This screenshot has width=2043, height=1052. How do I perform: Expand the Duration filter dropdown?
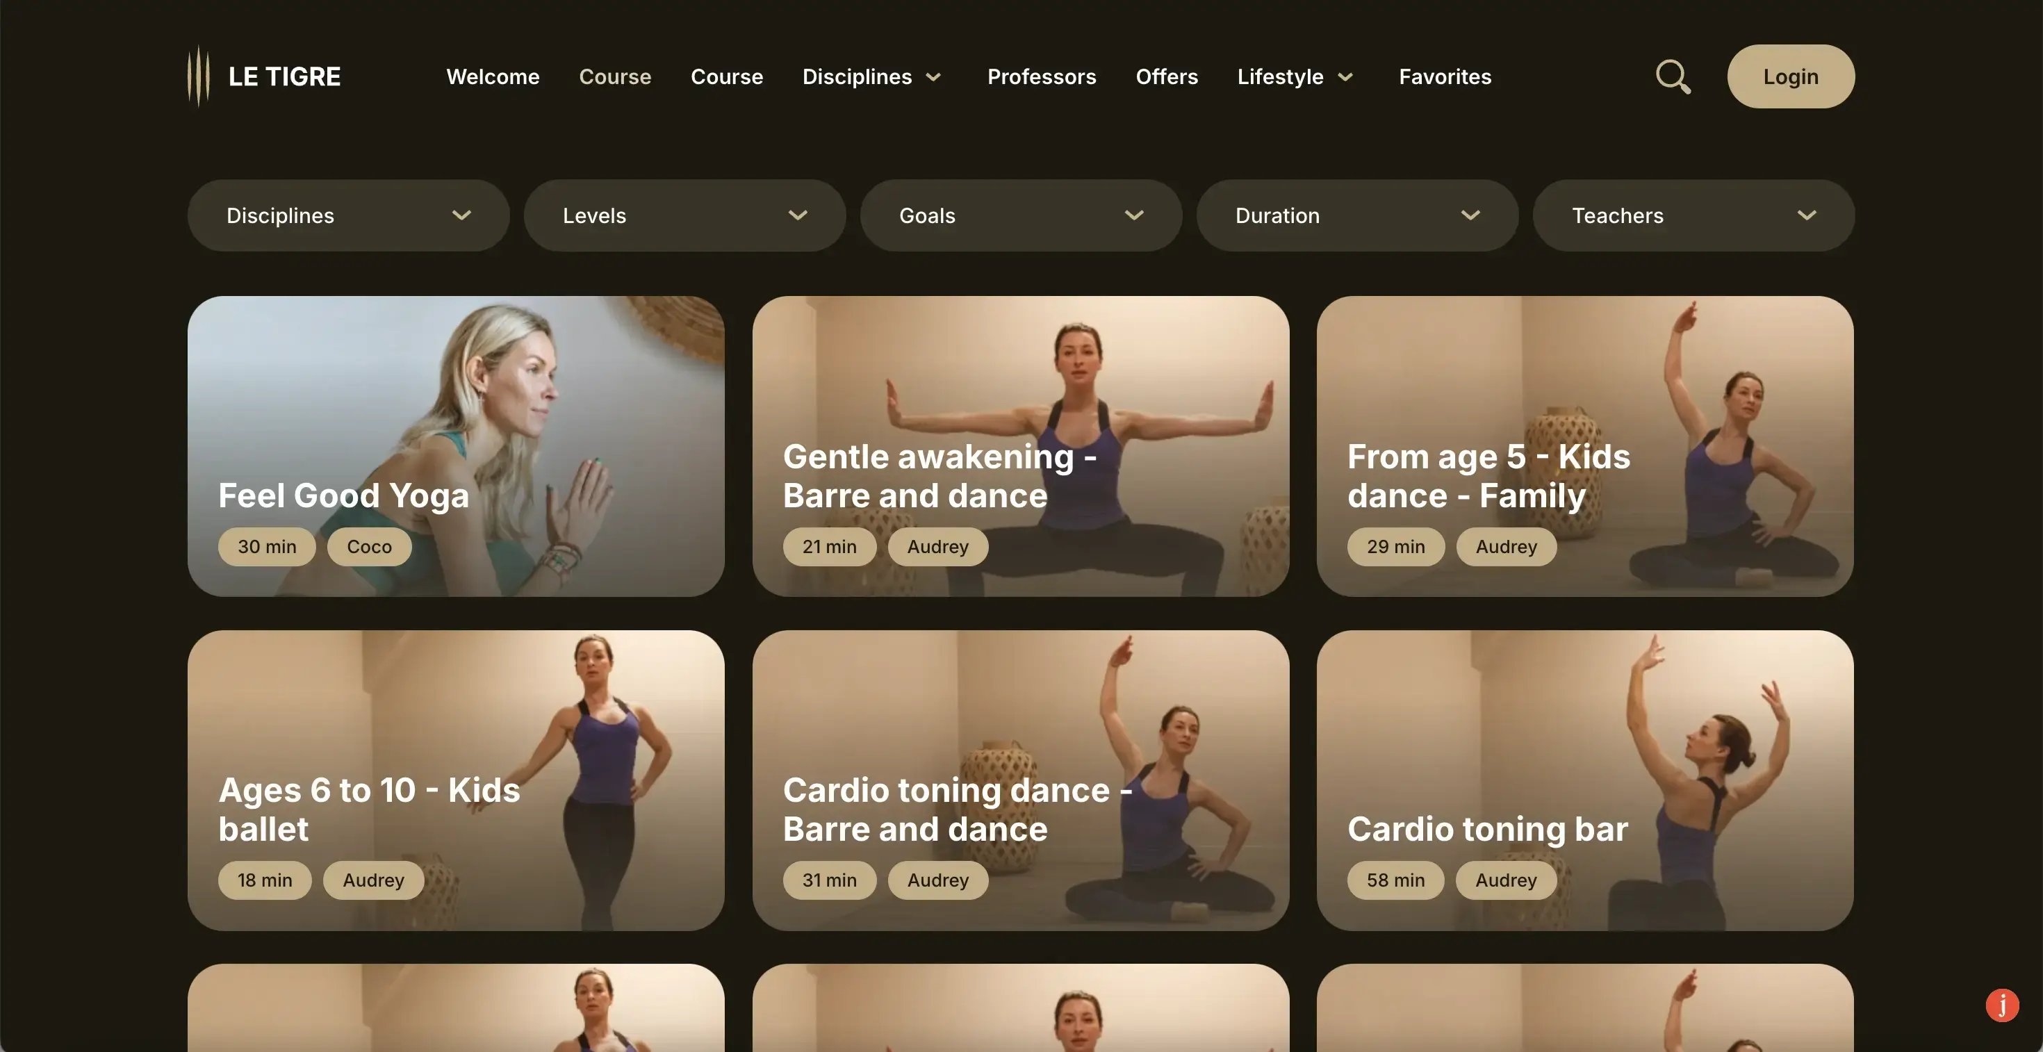coord(1357,215)
